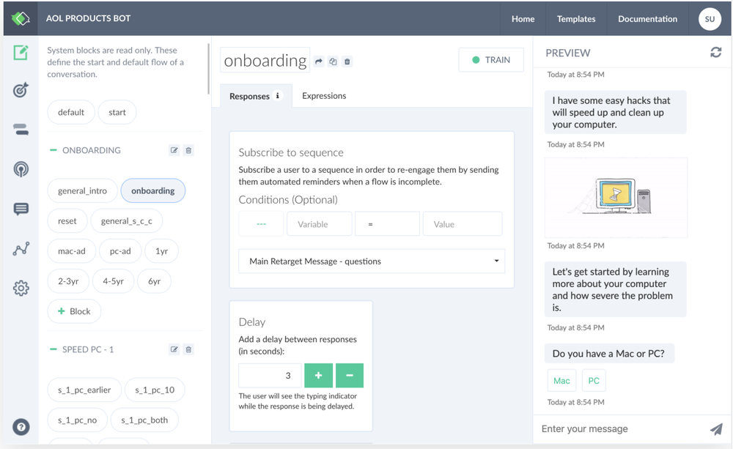Increase the delay with the plus button
Image resolution: width=733 pixels, height=449 pixels.
(318, 375)
